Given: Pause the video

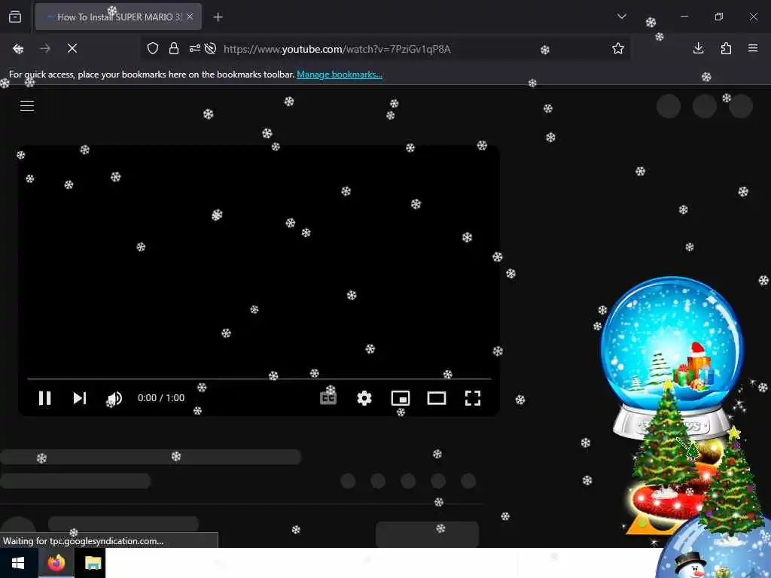Looking at the screenshot, I should (44, 398).
